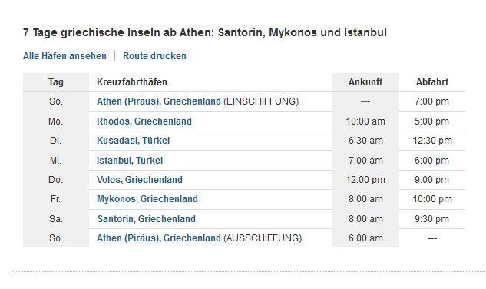Screen dimensions: 486x289
Task: Click the Ankunft column header
Action: pos(365,82)
